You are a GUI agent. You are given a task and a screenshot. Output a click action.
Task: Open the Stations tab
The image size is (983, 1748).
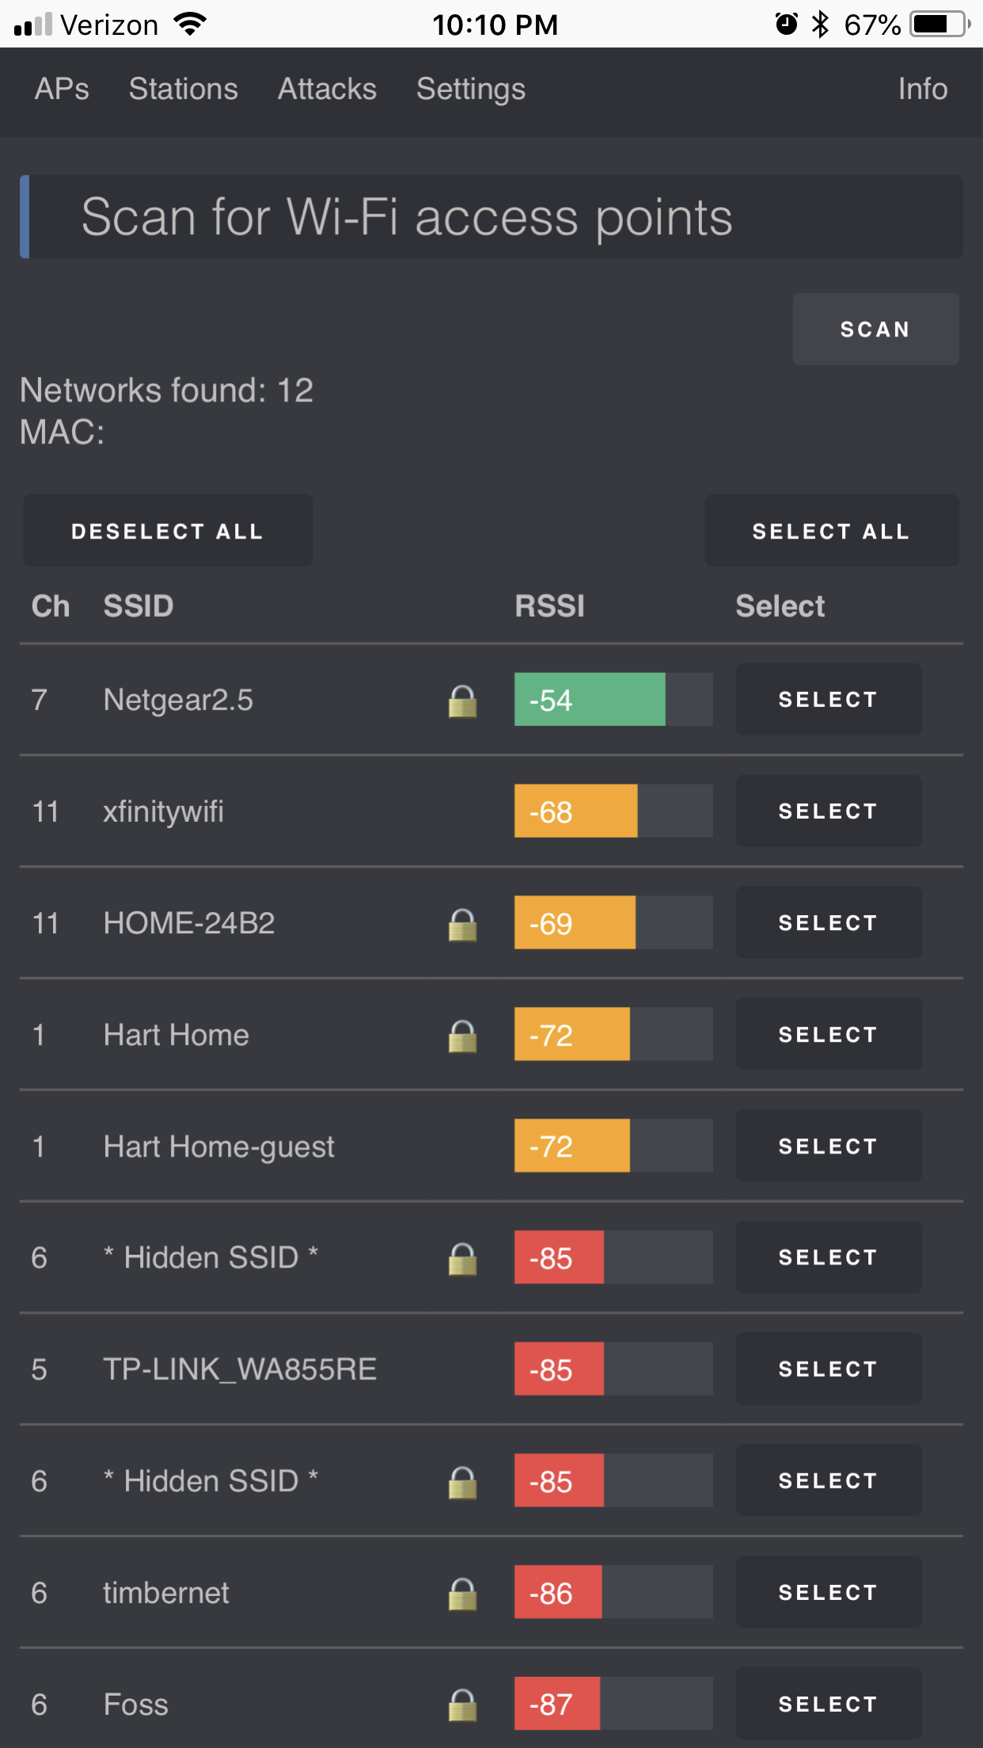click(184, 89)
